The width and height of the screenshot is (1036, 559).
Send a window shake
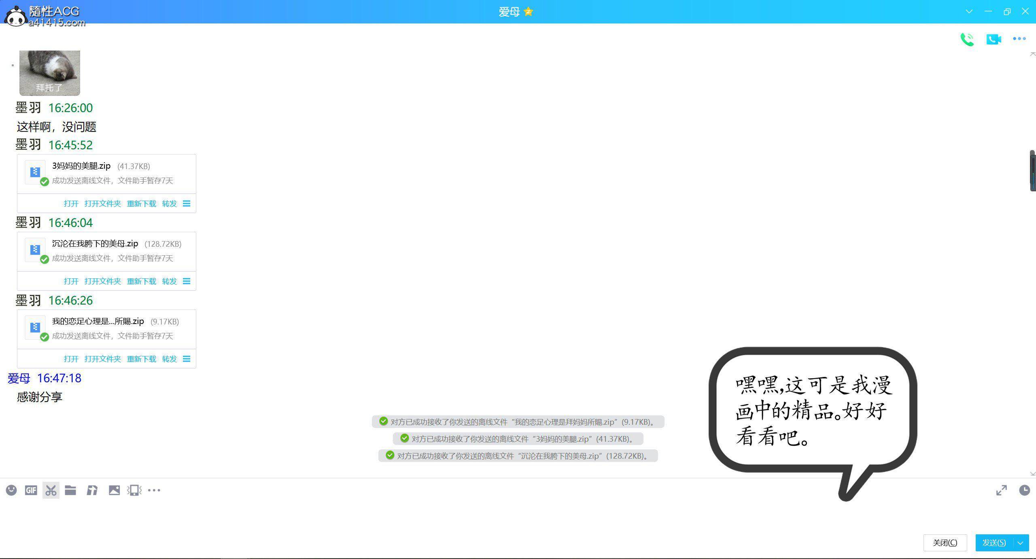pos(134,490)
